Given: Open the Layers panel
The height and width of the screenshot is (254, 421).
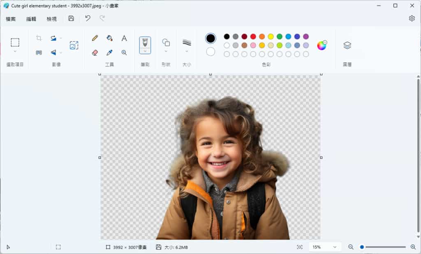Looking at the screenshot, I should pos(347,45).
